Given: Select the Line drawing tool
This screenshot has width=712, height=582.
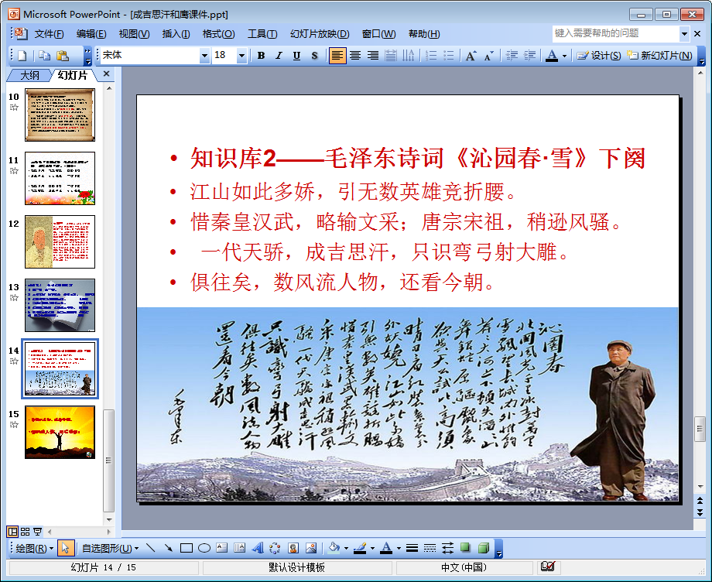Looking at the screenshot, I should click(151, 549).
